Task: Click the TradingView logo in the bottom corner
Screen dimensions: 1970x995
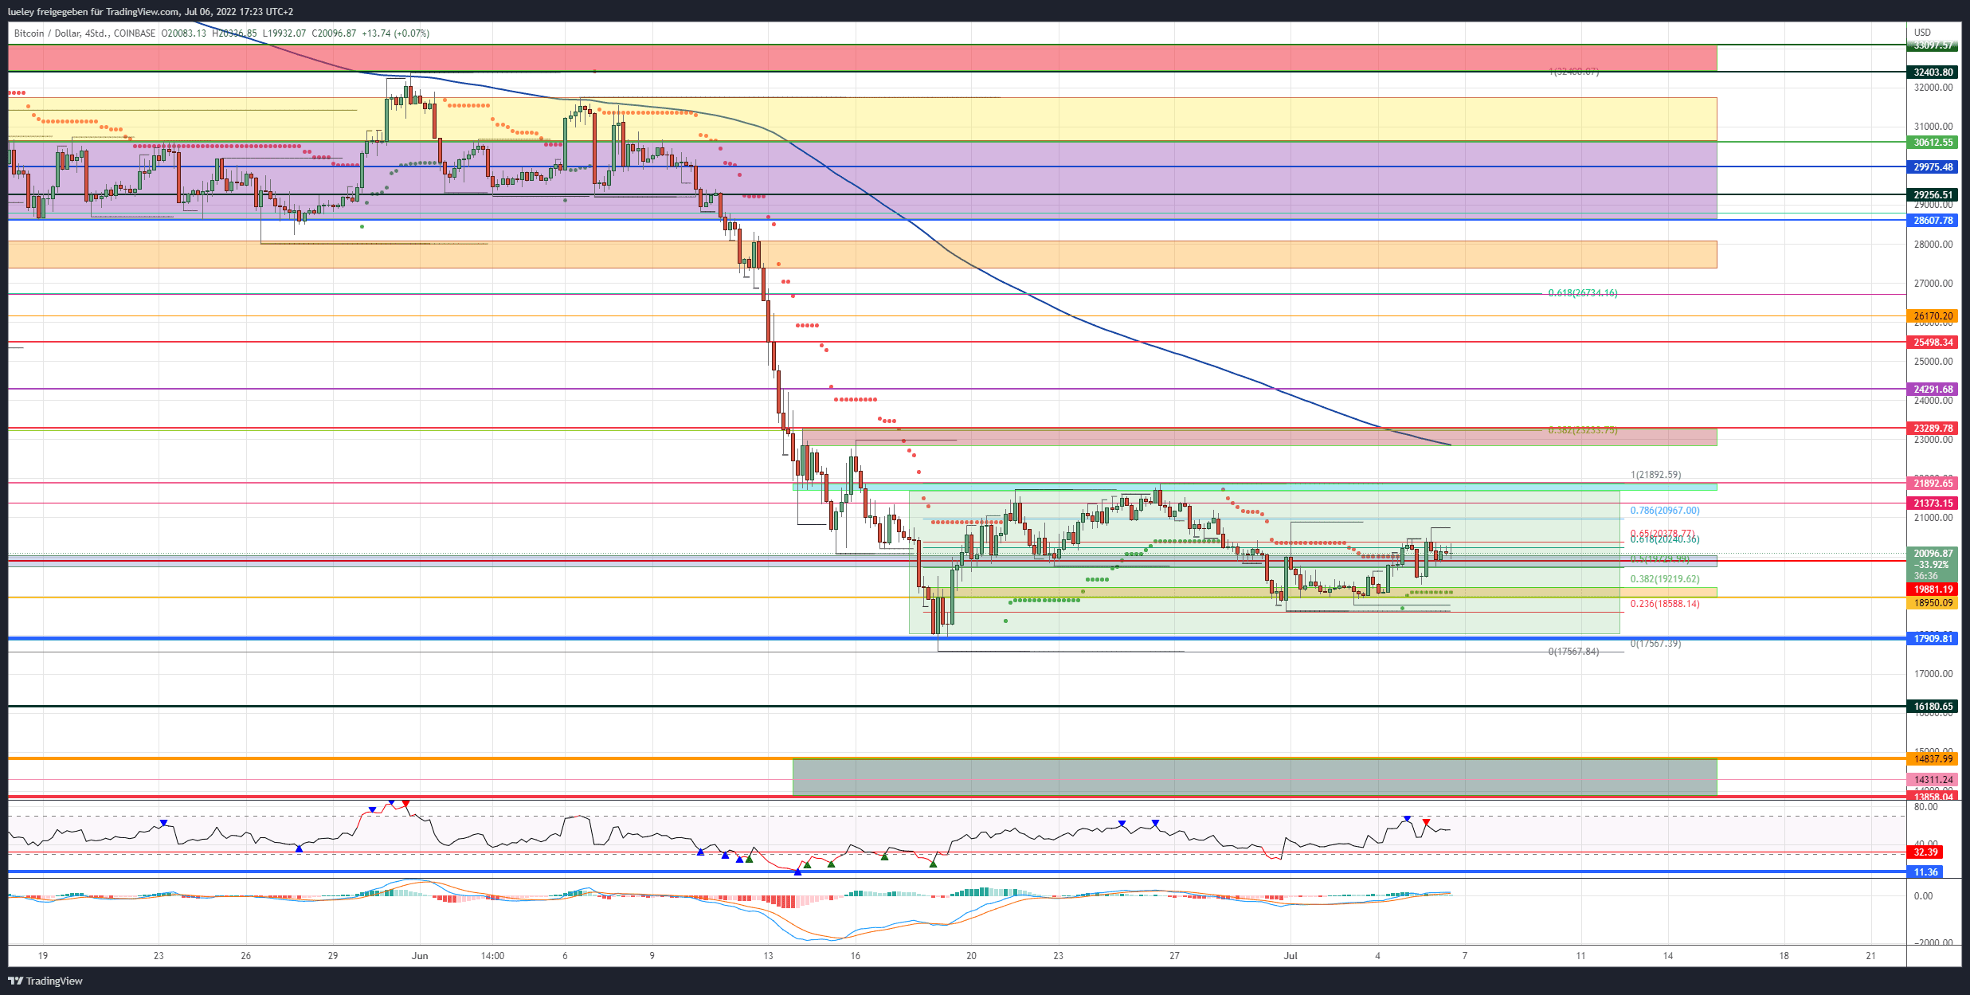Action: (x=45, y=981)
